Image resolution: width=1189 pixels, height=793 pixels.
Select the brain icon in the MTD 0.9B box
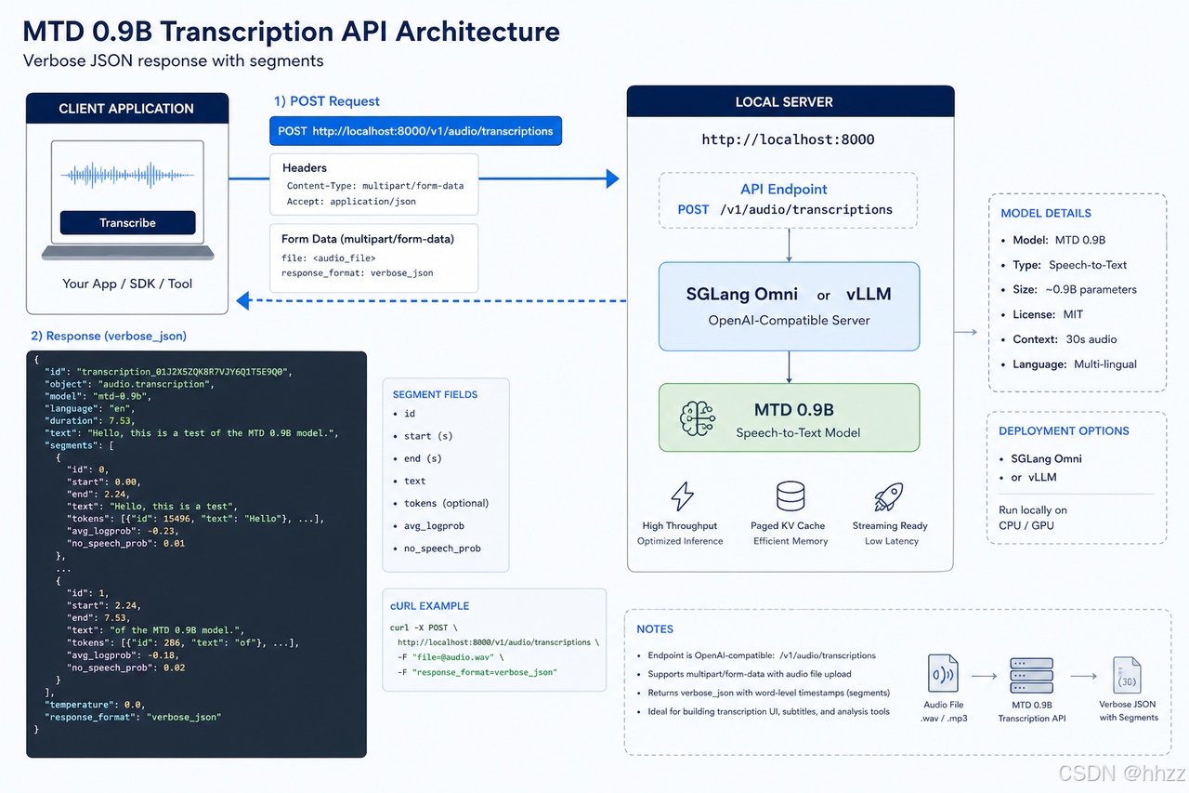696,417
